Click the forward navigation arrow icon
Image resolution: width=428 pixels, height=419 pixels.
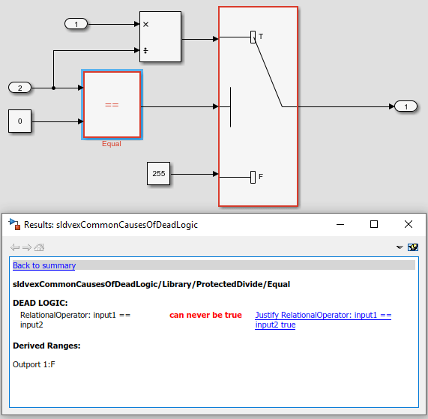click(27, 247)
